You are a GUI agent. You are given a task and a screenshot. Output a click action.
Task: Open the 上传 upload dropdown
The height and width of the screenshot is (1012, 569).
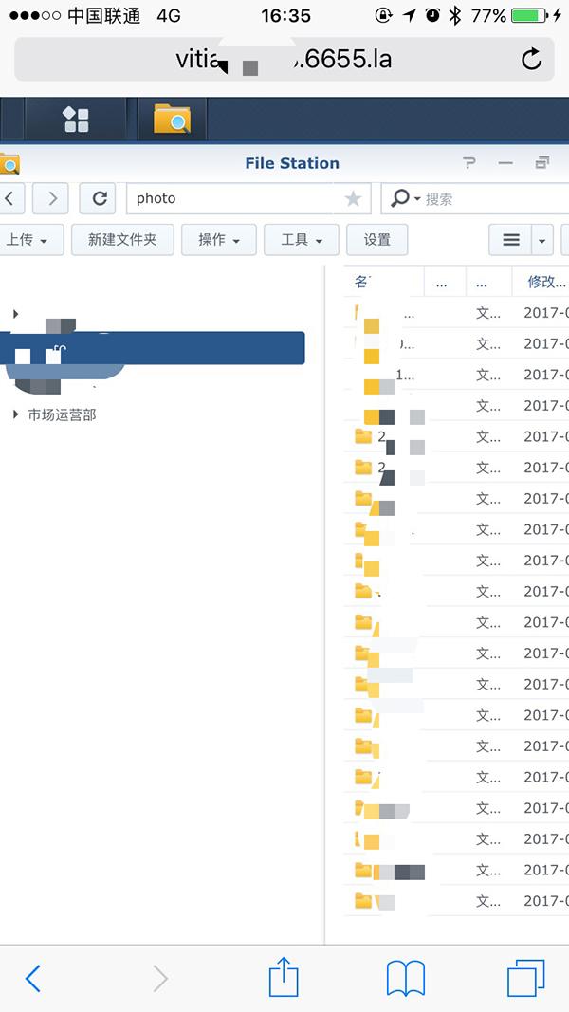[x=27, y=240]
